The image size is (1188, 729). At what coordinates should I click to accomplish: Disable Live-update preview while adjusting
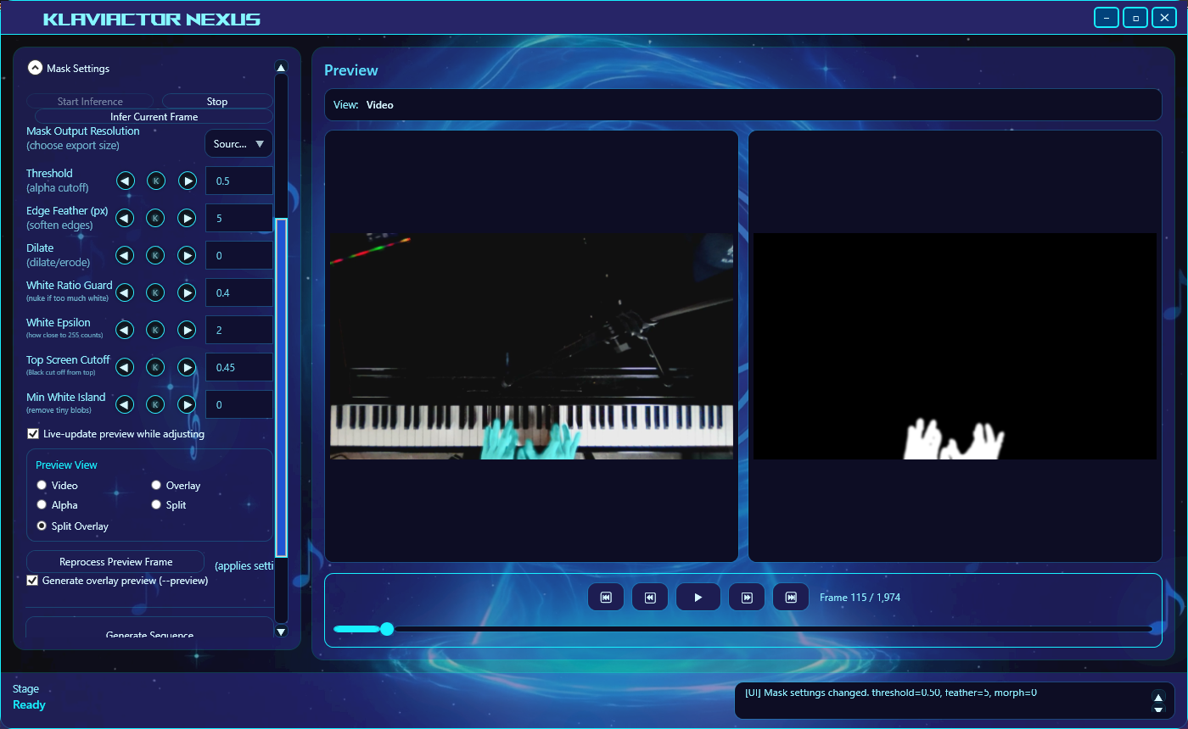click(32, 433)
